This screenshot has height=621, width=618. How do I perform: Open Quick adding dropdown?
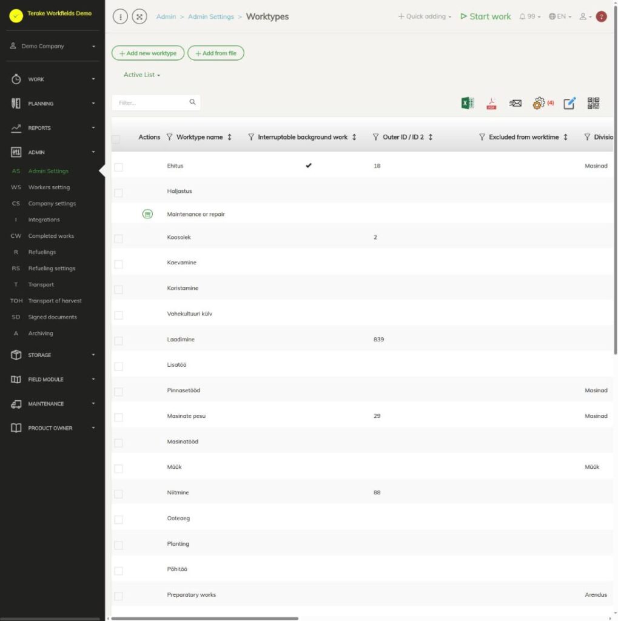coord(425,16)
